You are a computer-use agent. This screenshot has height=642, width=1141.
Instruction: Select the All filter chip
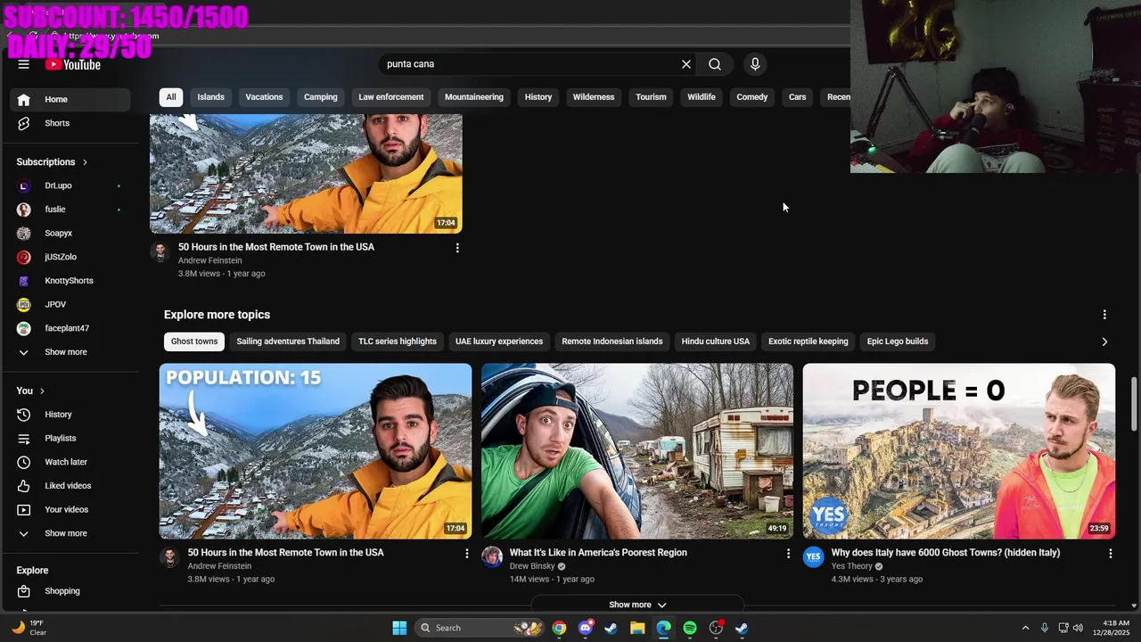point(171,97)
